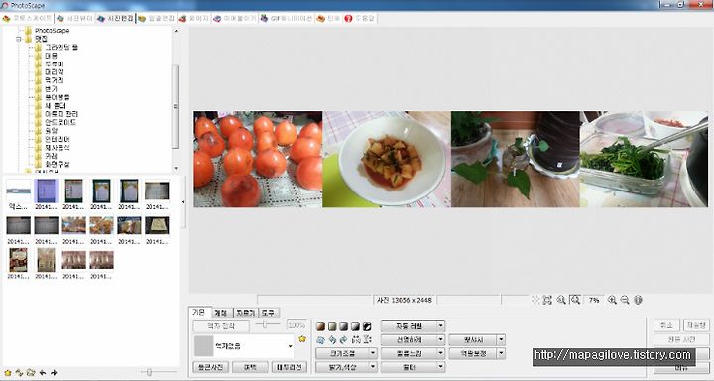Click the open-folder icon under the thumbnail list
The height and width of the screenshot is (381, 714).
click(31, 373)
